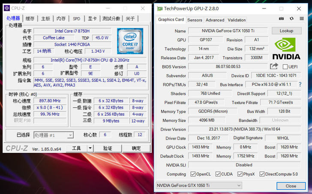Click the Digital Signature value WHQL

click(283, 138)
